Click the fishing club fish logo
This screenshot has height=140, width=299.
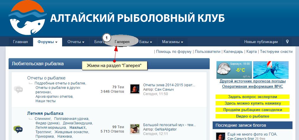[28, 17]
